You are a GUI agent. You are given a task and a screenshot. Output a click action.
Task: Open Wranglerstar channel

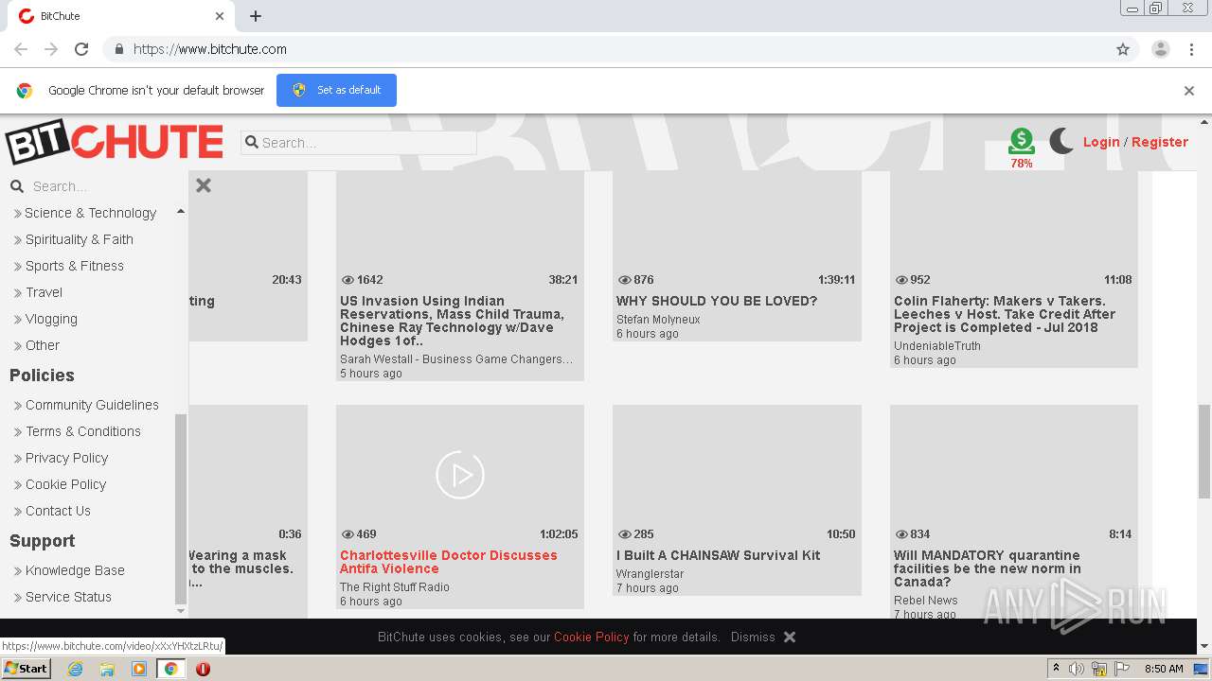click(x=650, y=574)
